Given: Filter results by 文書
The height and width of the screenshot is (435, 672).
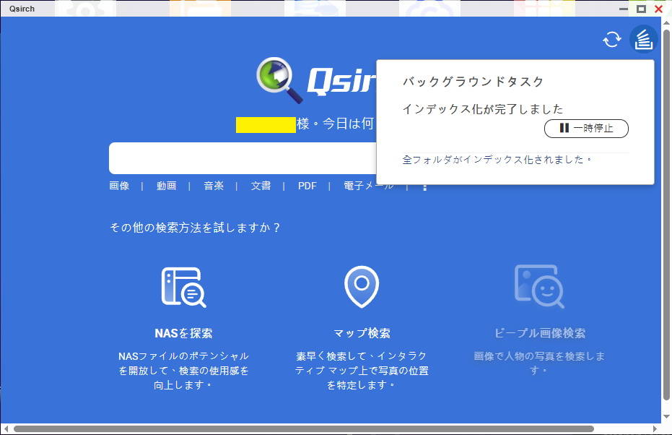Looking at the screenshot, I should (261, 186).
